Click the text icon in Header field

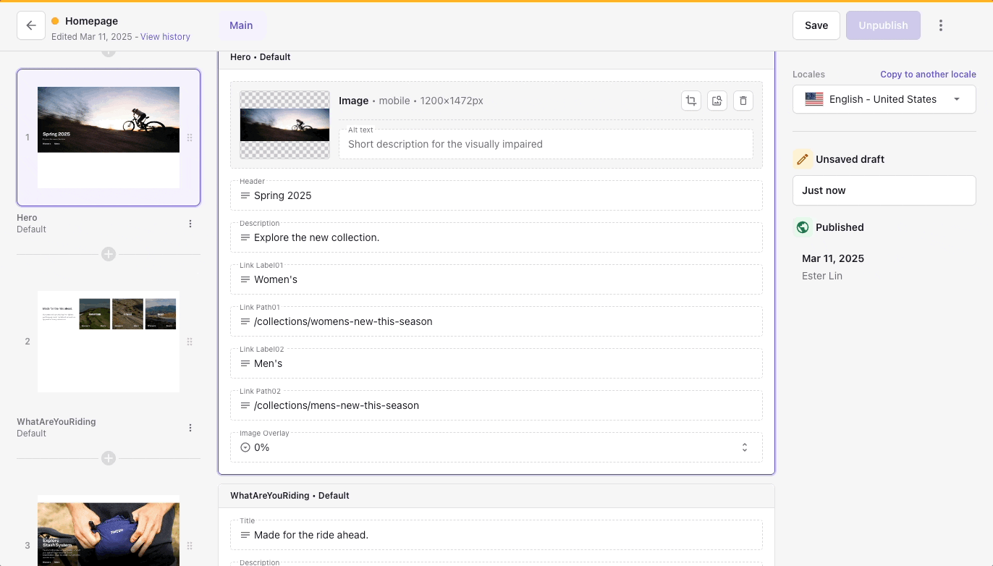coord(245,195)
